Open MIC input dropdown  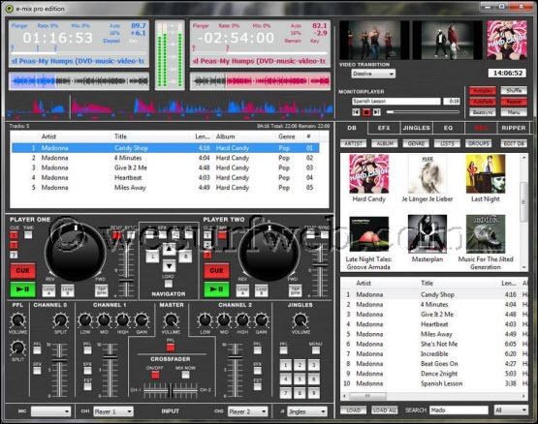[50, 411]
